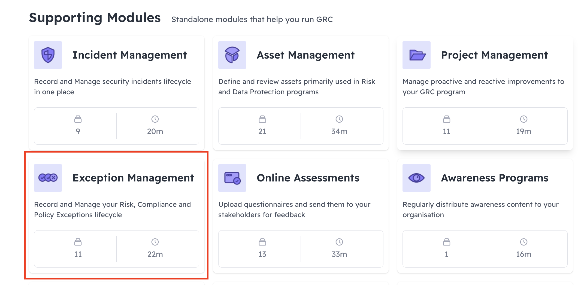This screenshot has width=587, height=285.
Task: Click the clock icon under Incident Management
Action: click(x=155, y=119)
